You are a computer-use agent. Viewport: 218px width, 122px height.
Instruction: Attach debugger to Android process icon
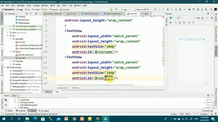tap(180, 9)
